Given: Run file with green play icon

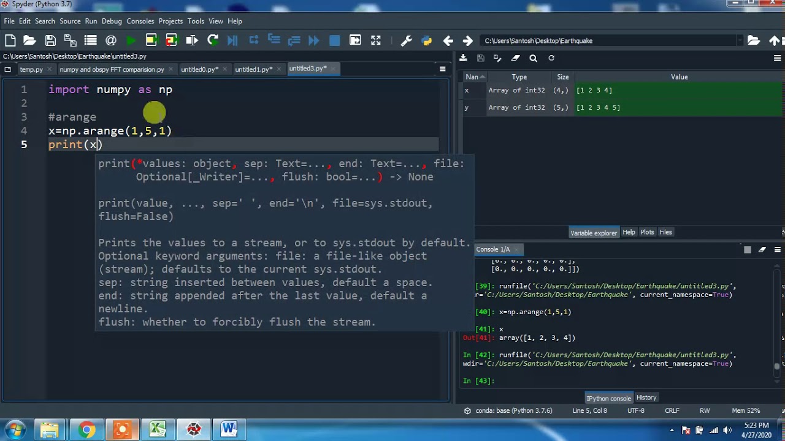Looking at the screenshot, I should [131, 40].
